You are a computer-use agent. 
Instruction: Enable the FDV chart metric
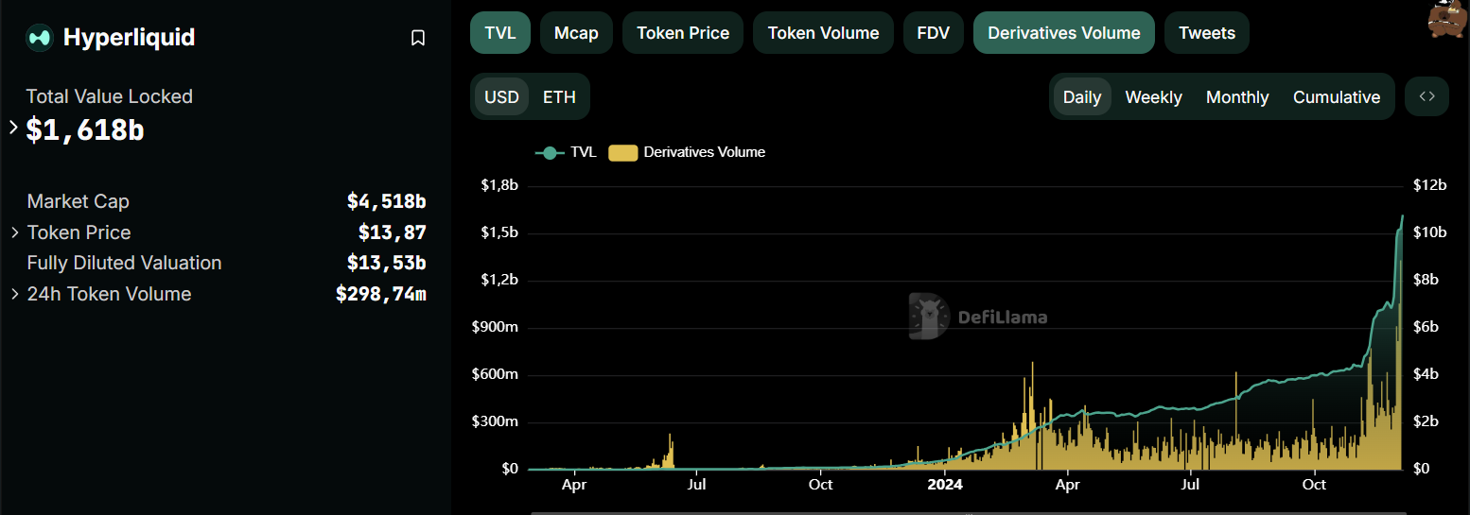934,33
